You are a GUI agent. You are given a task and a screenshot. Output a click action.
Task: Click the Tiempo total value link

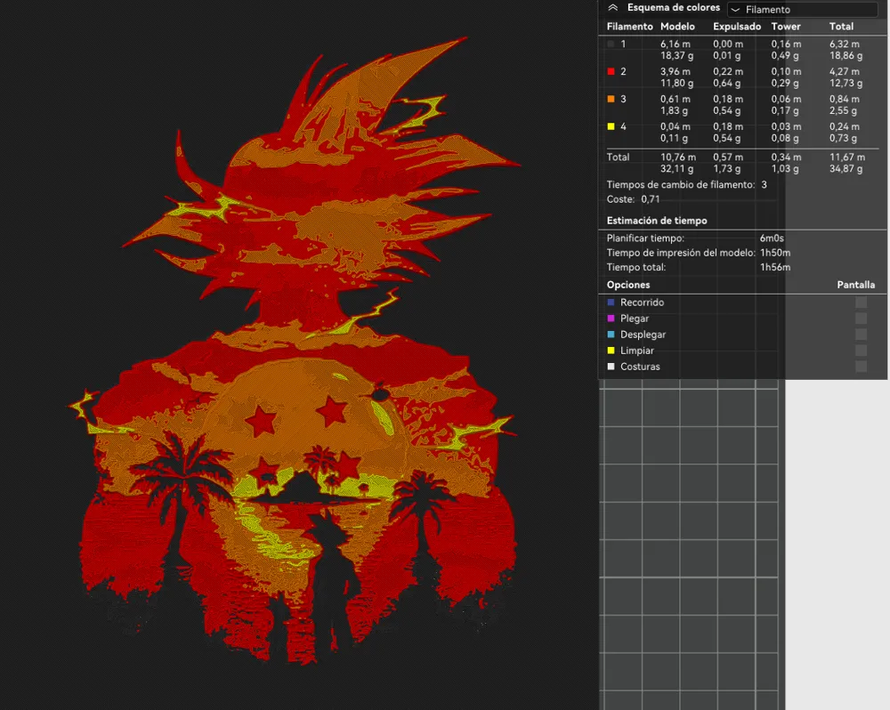pos(773,267)
